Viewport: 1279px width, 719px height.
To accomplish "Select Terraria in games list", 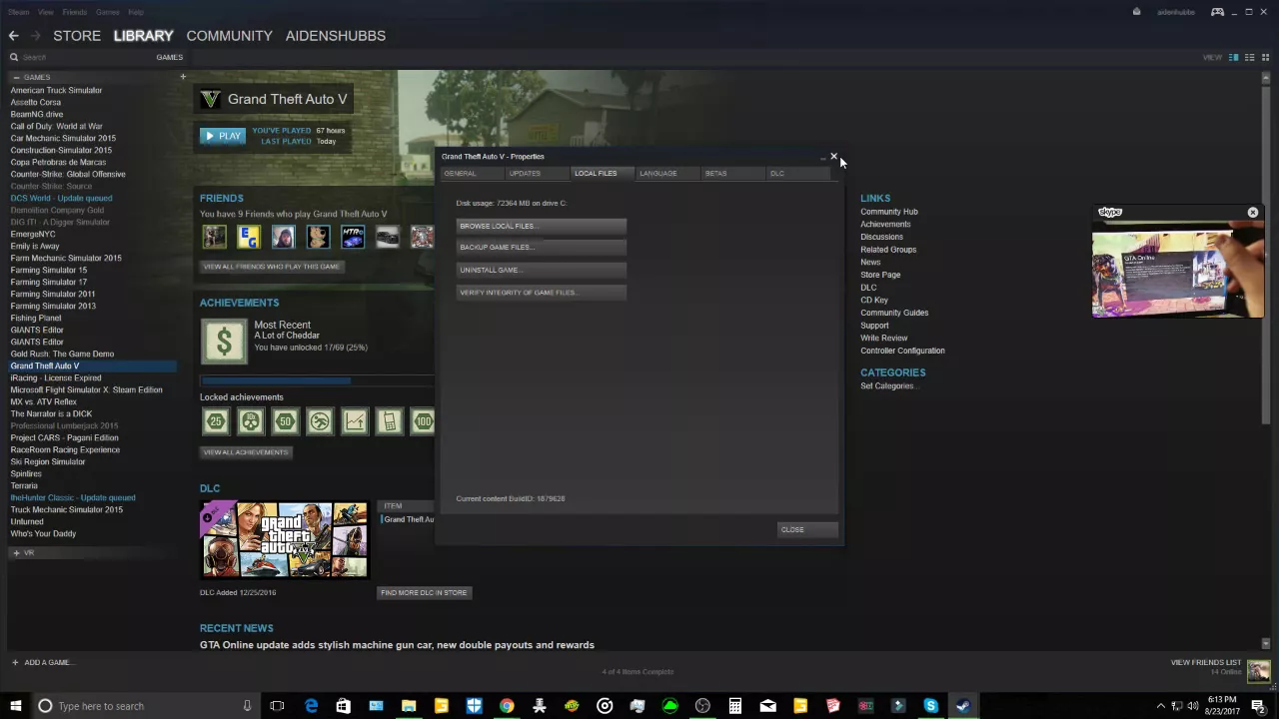I will point(24,485).
